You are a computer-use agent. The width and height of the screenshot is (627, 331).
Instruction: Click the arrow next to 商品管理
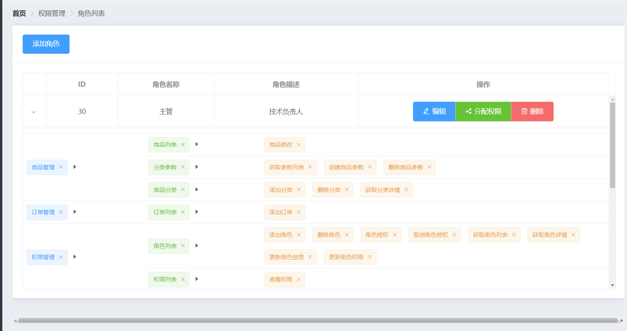click(x=75, y=167)
